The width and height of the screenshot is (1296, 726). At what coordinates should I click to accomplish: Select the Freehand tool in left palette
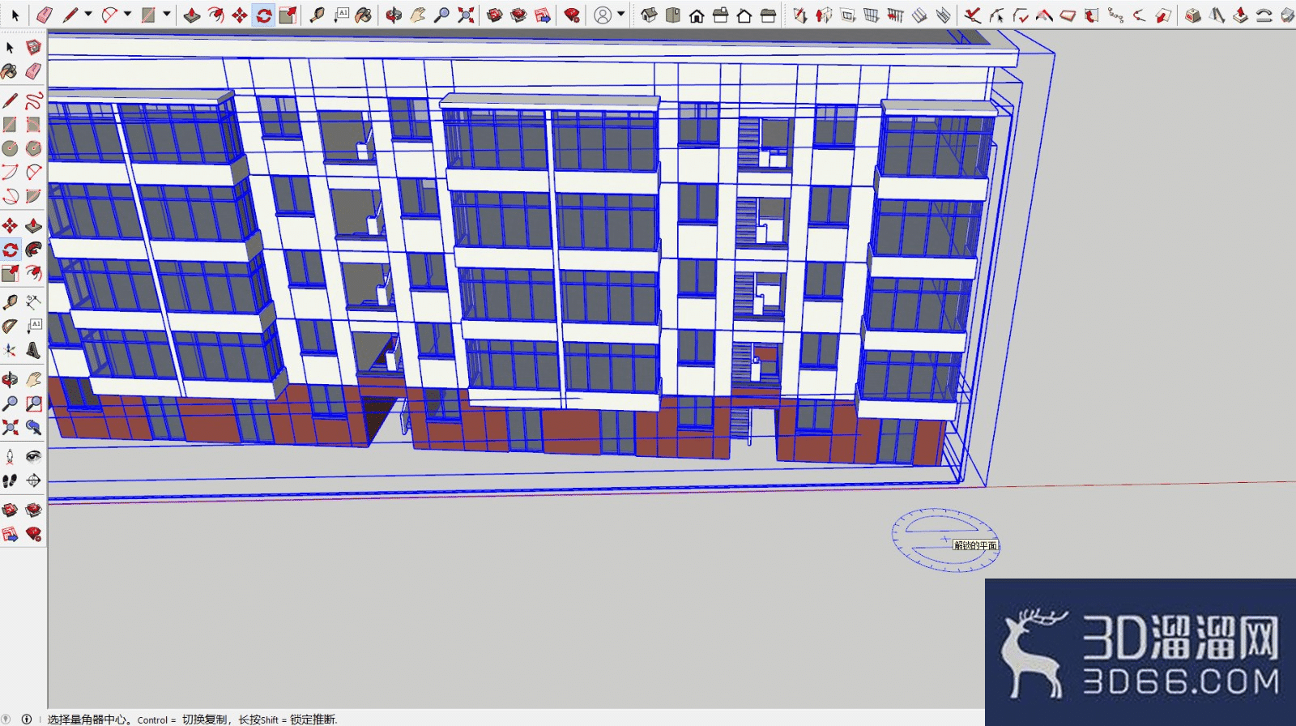(33, 100)
